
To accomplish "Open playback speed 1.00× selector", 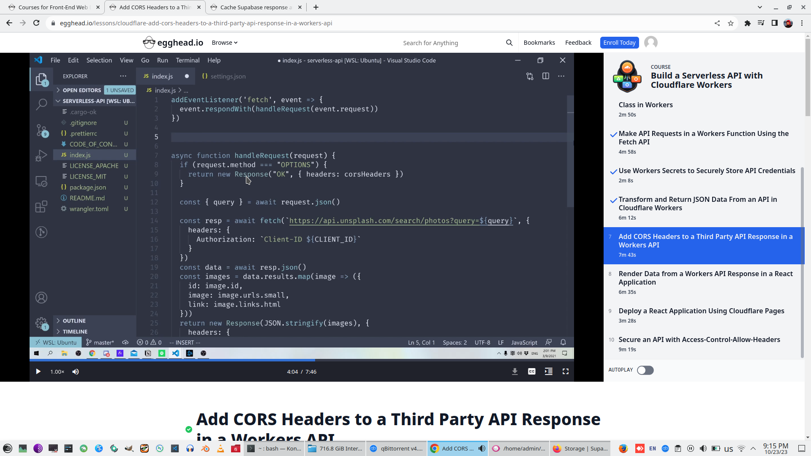I will point(57,372).
